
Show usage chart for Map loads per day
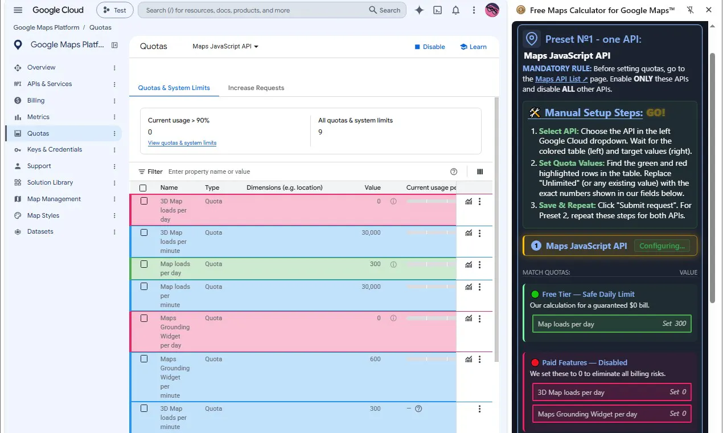(x=469, y=264)
